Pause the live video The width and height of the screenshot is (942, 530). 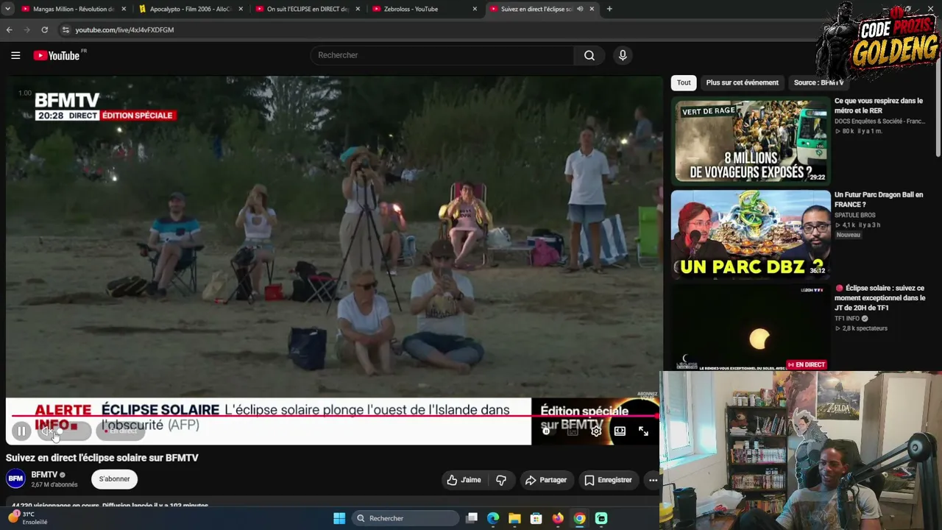tap(21, 431)
